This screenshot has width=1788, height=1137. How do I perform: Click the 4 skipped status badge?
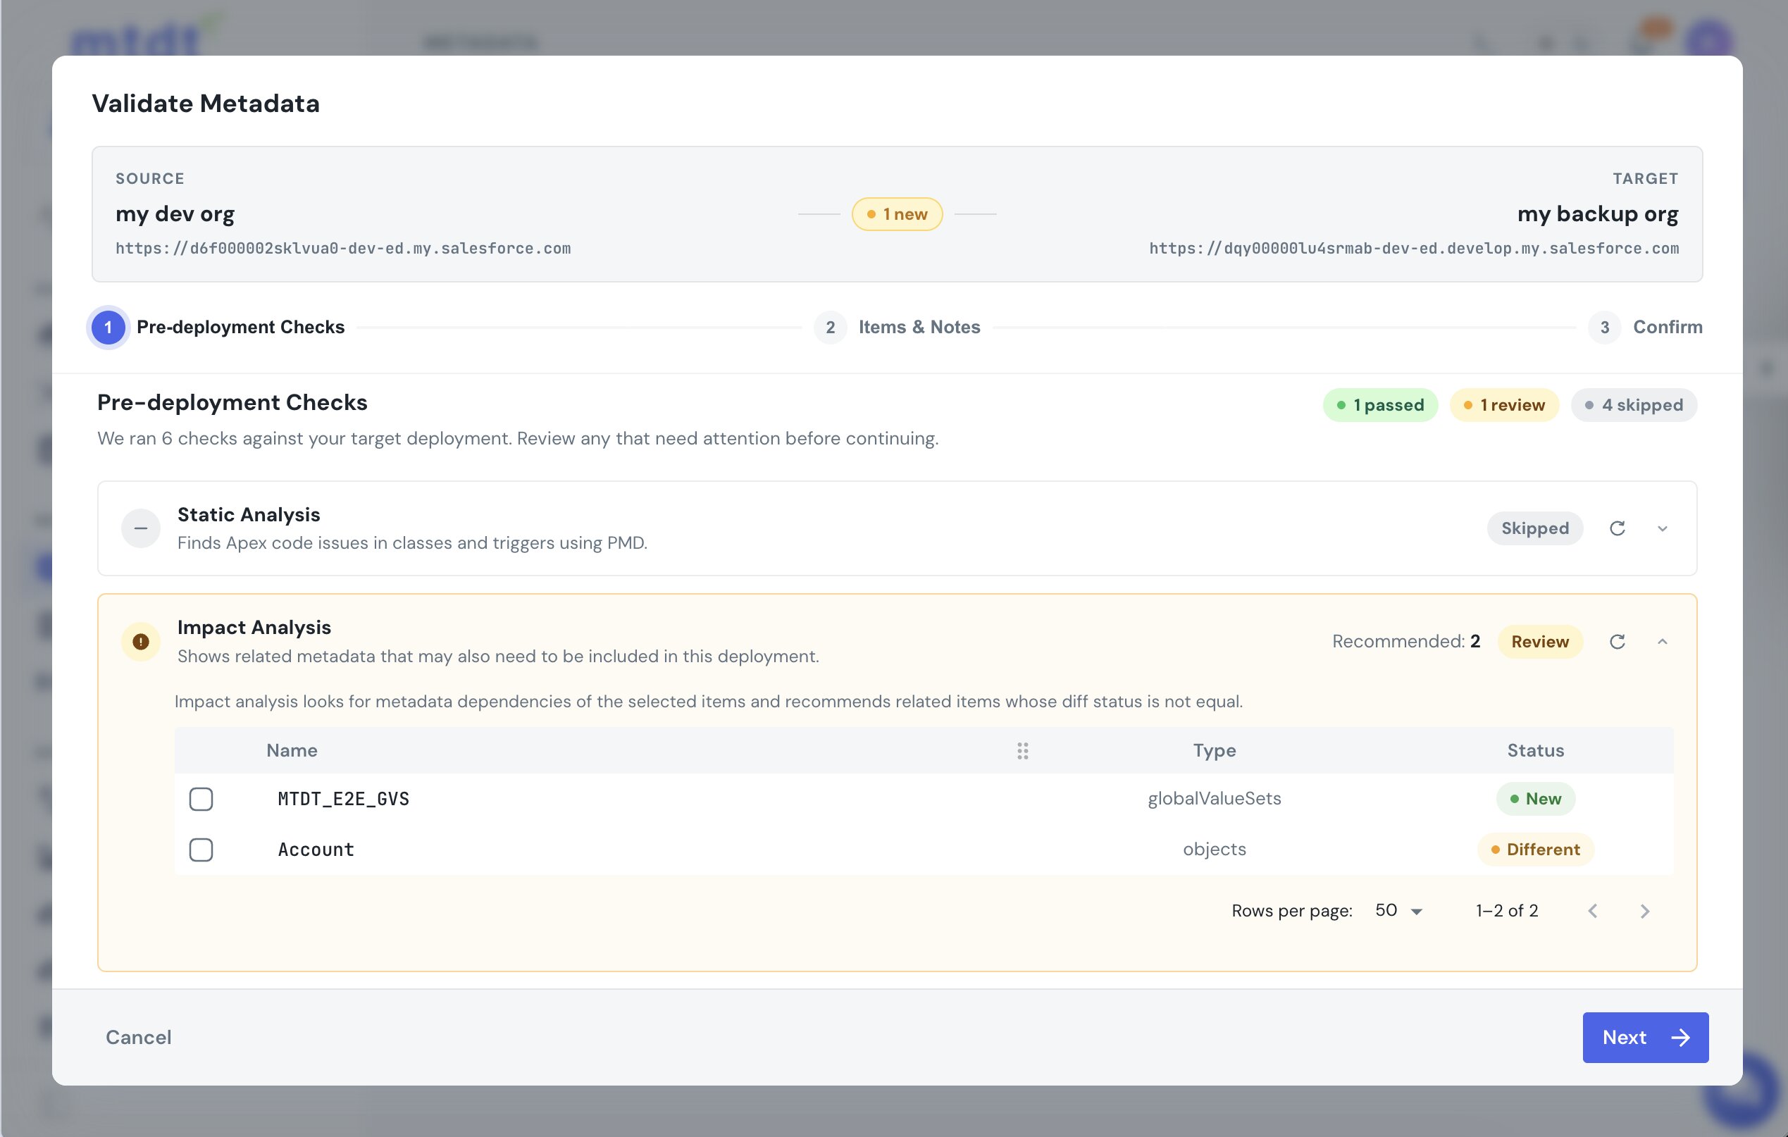(x=1634, y=406)
